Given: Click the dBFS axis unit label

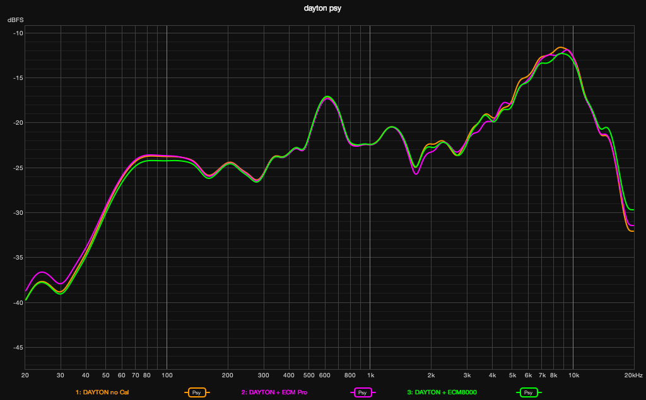Looking at the screenshot, I should [16, 20].
